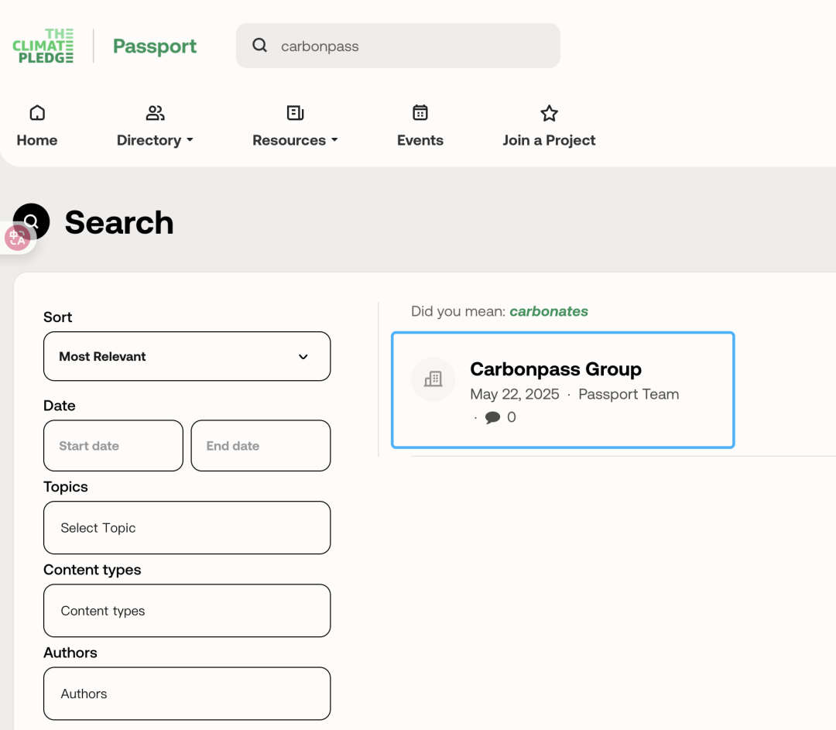
Task: Open the Events menu item
Action: pos(420,140)
